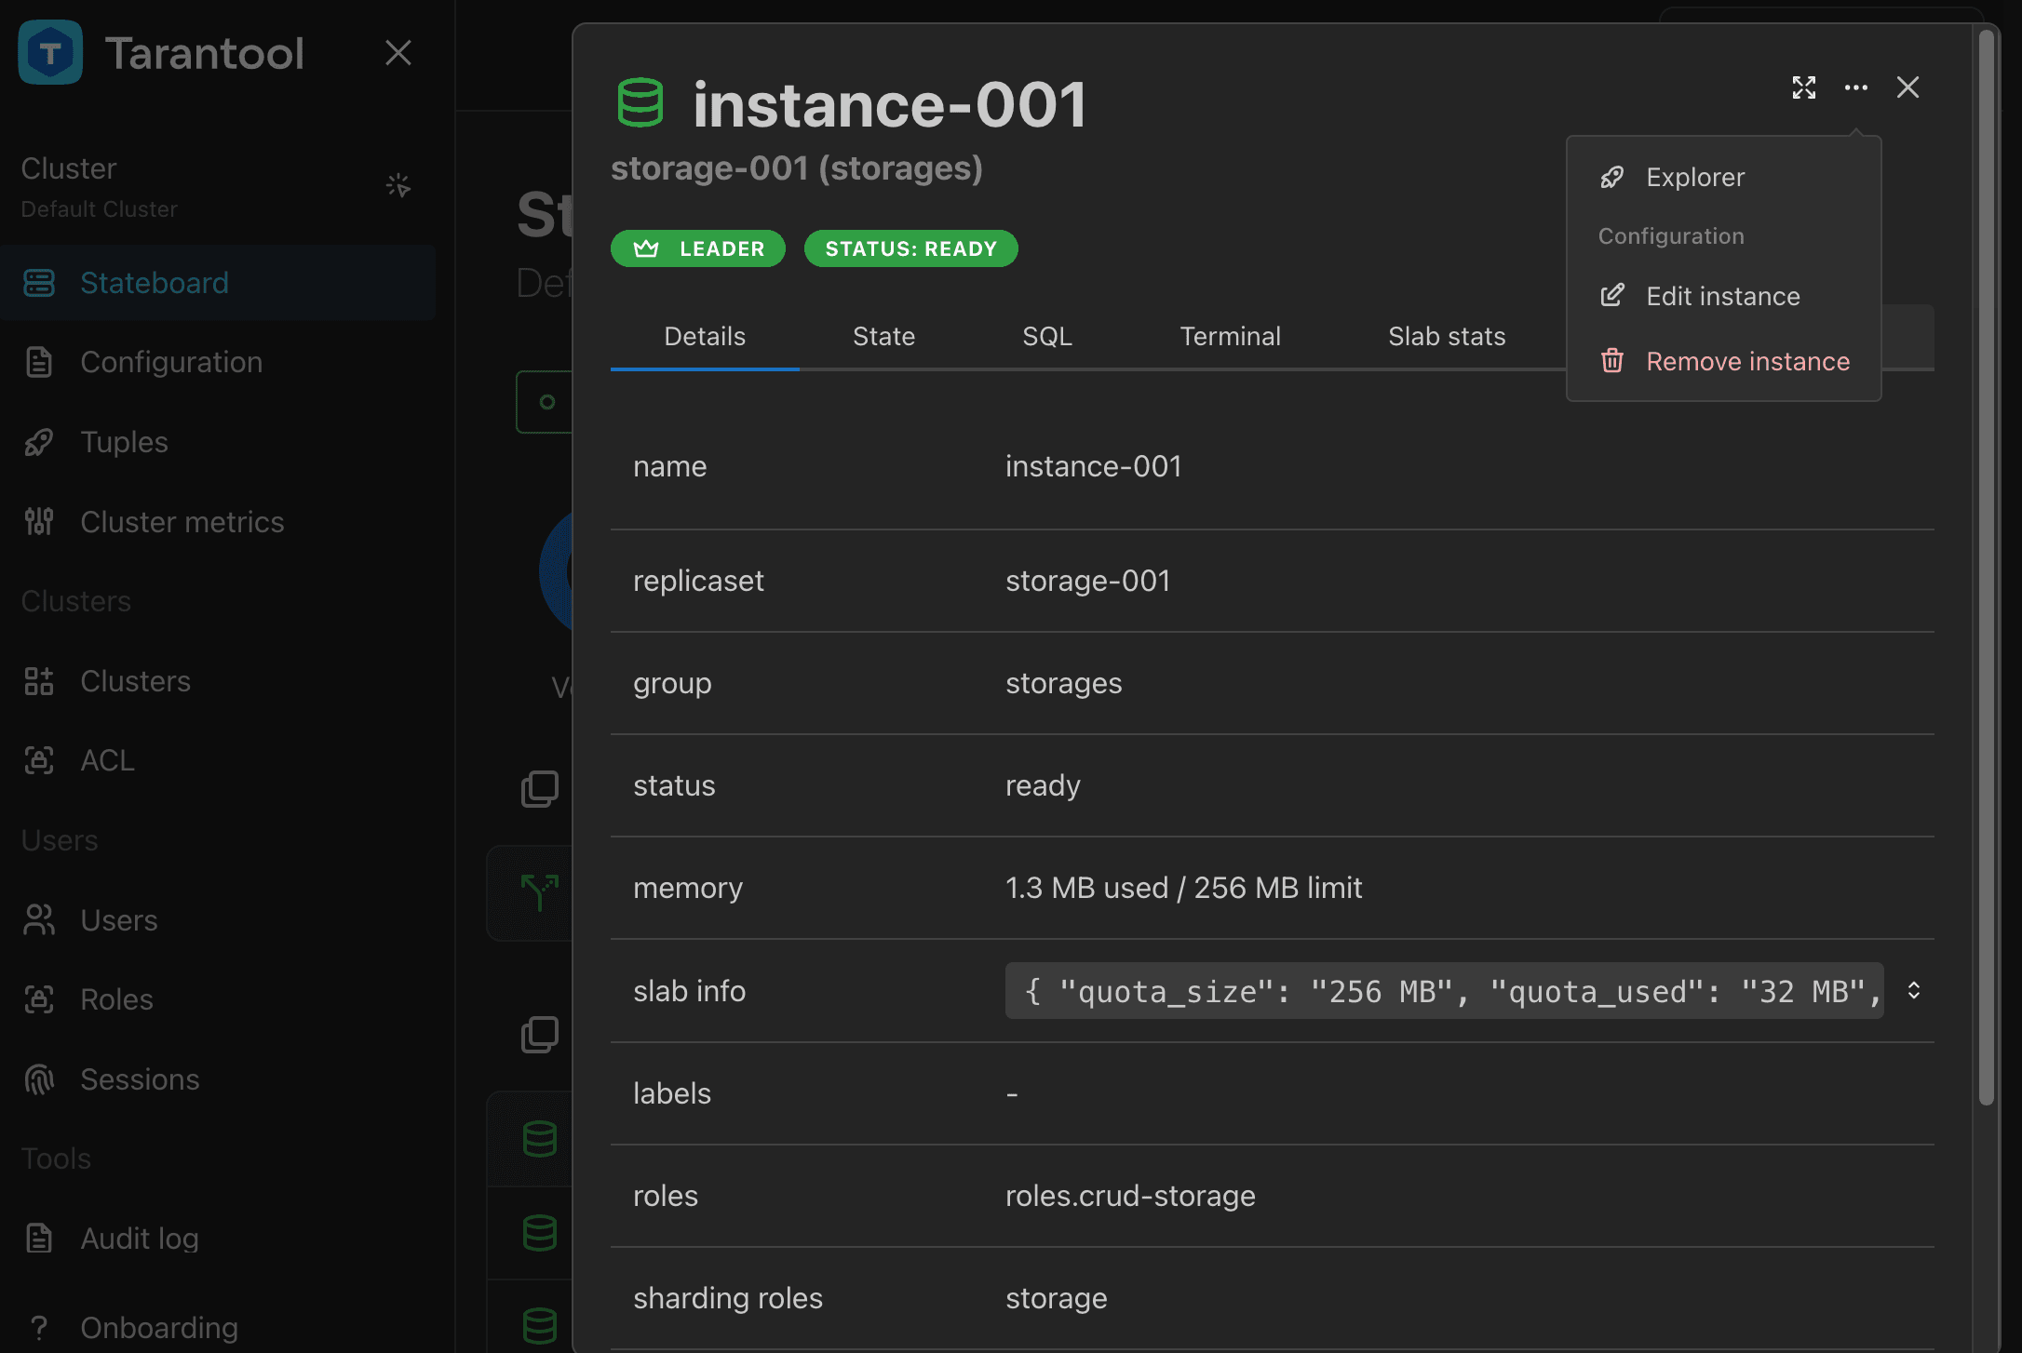
Task: Open the Sessions page
Action: [218, 1079]
